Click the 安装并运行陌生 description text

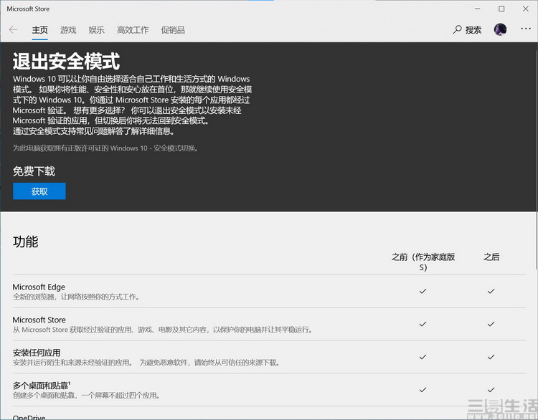146,363
